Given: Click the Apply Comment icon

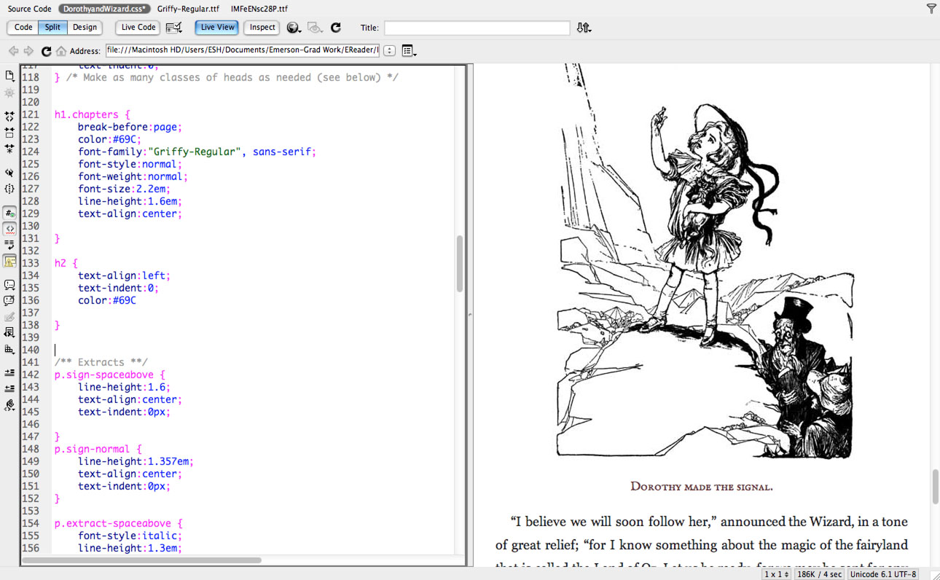Looking at the screenshot, I should tap(9, 284).
